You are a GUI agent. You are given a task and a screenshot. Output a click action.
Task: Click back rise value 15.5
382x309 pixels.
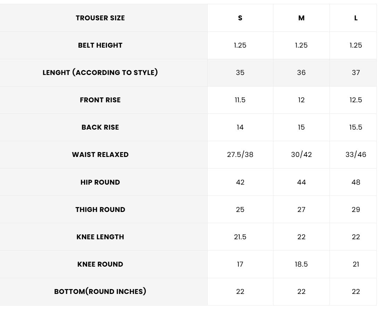(356, 127)
